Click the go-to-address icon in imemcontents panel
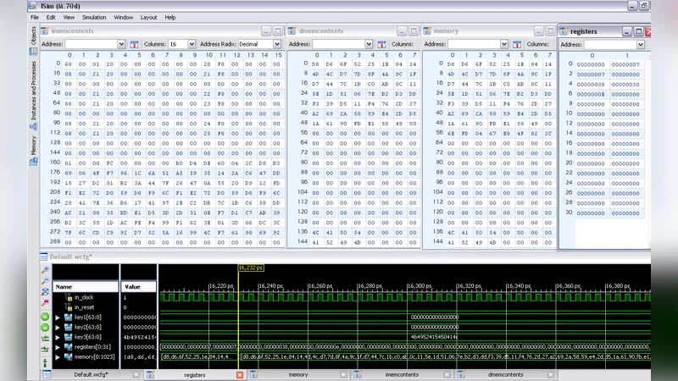The width and height of the screenshot is (678, 381). [134, 43]
